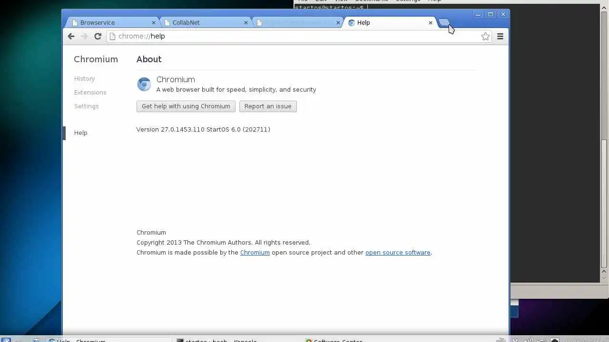609x342 pixels.
Task: Follow the Chromium open source project link
Action: (255, 252)
